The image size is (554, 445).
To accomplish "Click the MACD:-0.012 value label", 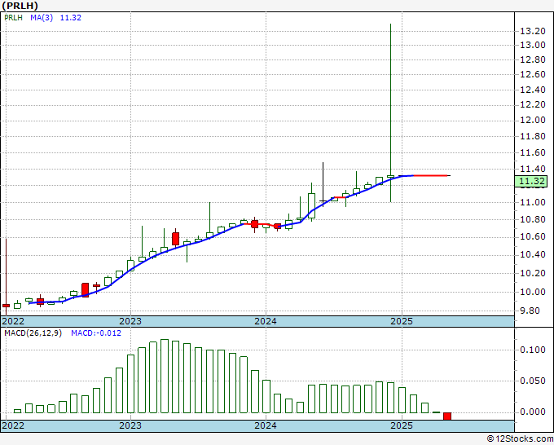I will (x=95, y=333).
